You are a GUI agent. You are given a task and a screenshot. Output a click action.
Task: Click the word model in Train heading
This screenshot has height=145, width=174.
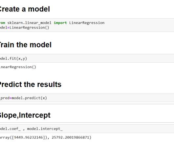40,45
